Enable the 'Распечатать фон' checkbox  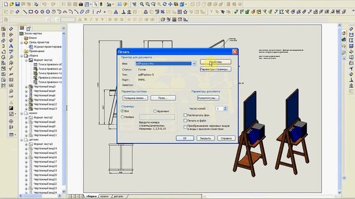pyautogui.click(x=185, y=115)
